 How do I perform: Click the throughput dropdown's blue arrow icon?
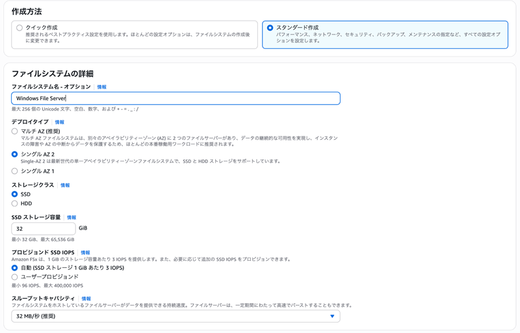[x=332, y=316]
